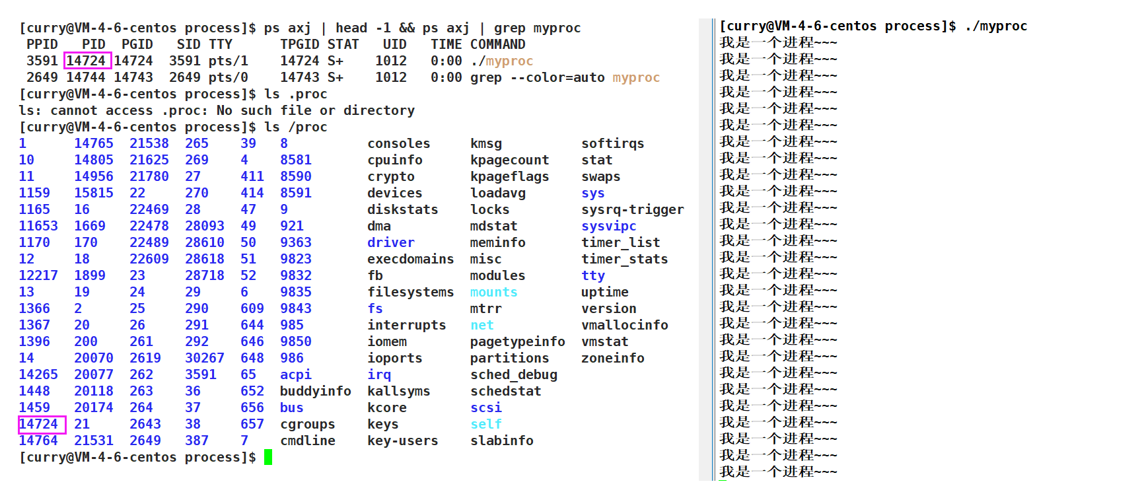Image resolution: width=1142 pixels, height=494 pixels.
Task: Click the 'softirqs' file name
Action: point(612,144)
